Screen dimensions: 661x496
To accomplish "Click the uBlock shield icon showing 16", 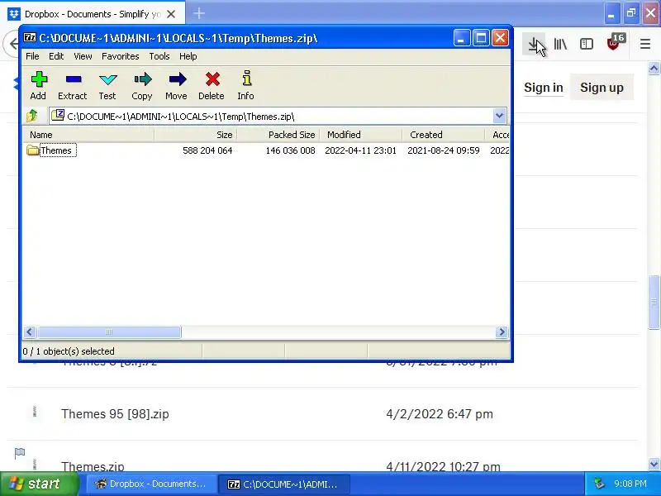I will 615,42.
